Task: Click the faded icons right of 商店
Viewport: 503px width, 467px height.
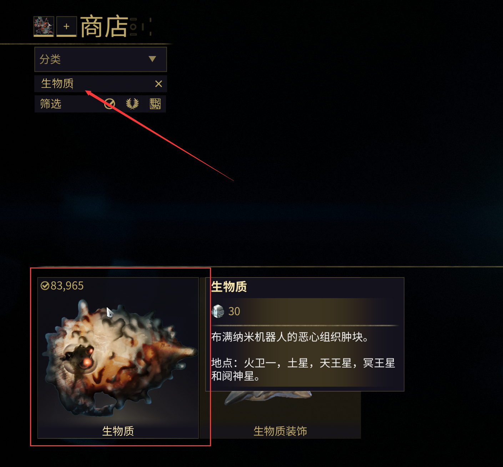Action: tap(141, 27)
